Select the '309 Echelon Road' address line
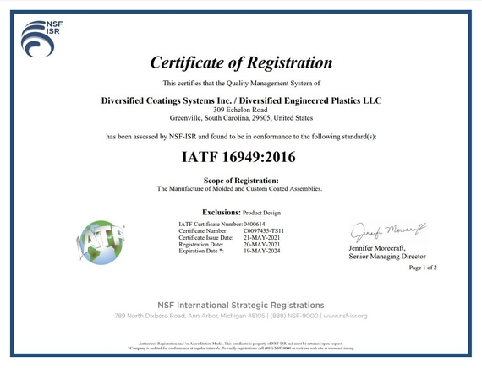The image size is (482, 368). [240, 110]
